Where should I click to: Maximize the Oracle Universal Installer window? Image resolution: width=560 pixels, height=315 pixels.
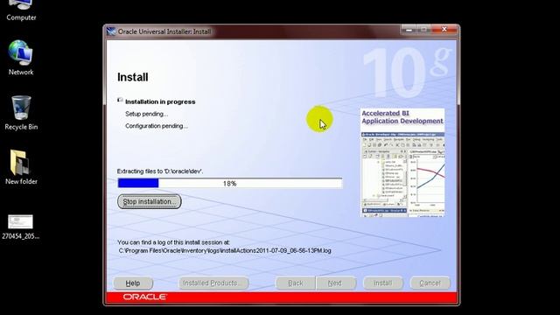423,30
